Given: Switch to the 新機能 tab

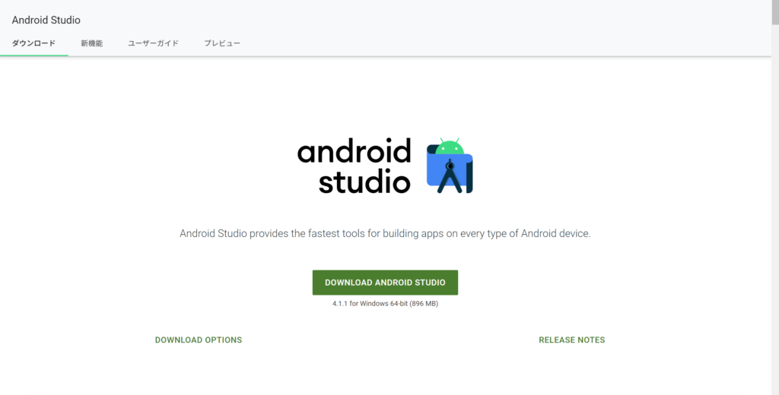Looking at the screenshot, I should click(92, 43).
